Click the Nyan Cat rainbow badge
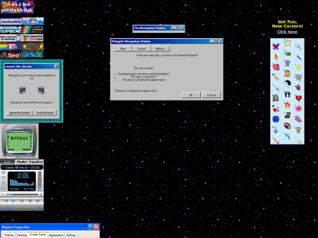318x238 pixels. [x=11, y=46]
